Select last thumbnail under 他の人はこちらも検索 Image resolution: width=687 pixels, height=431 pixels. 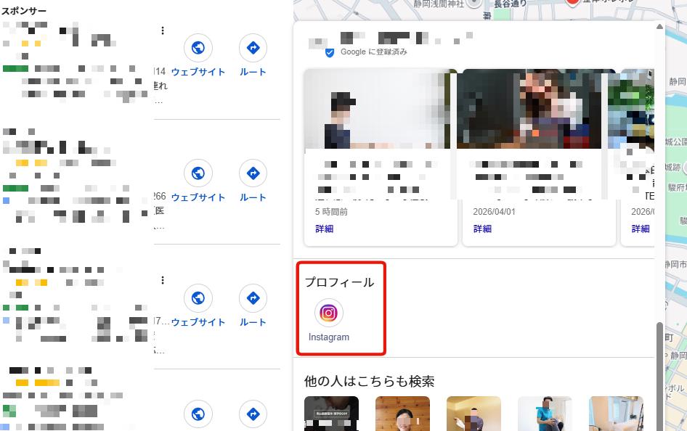pyautogui.click(x=615, y=414)
